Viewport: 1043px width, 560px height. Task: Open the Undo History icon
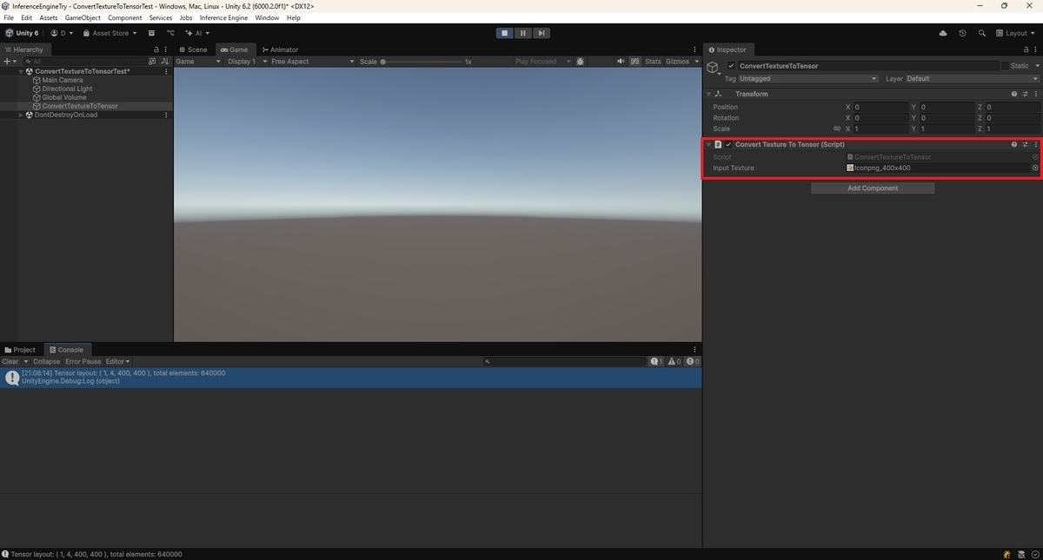coord(962,33)
